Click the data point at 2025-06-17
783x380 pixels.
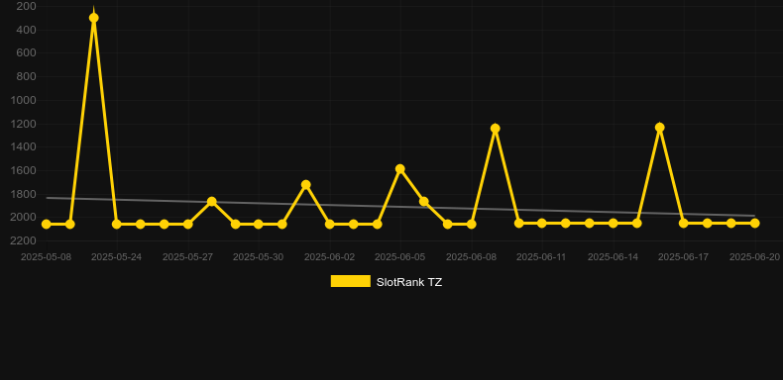click(x=684, y=224)
